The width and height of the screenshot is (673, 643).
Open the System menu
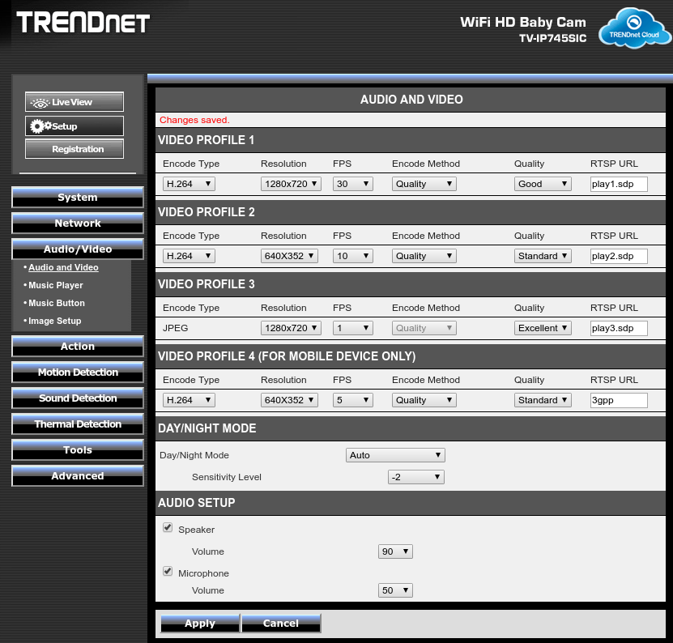78,198
